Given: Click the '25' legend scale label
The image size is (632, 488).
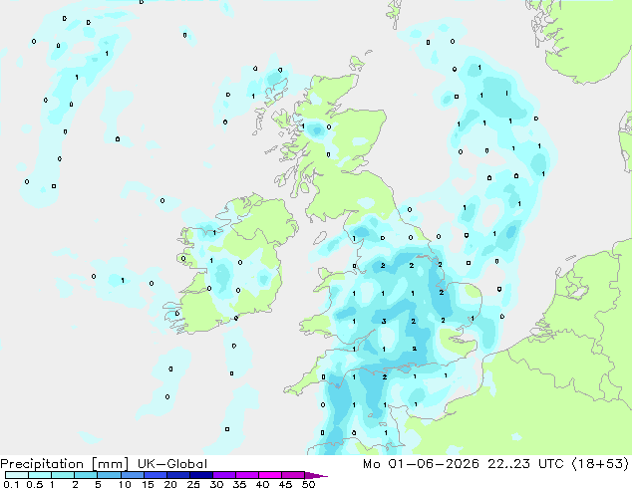Looking at the screenshot, I should pyautogui.click(x=193, y=484).
